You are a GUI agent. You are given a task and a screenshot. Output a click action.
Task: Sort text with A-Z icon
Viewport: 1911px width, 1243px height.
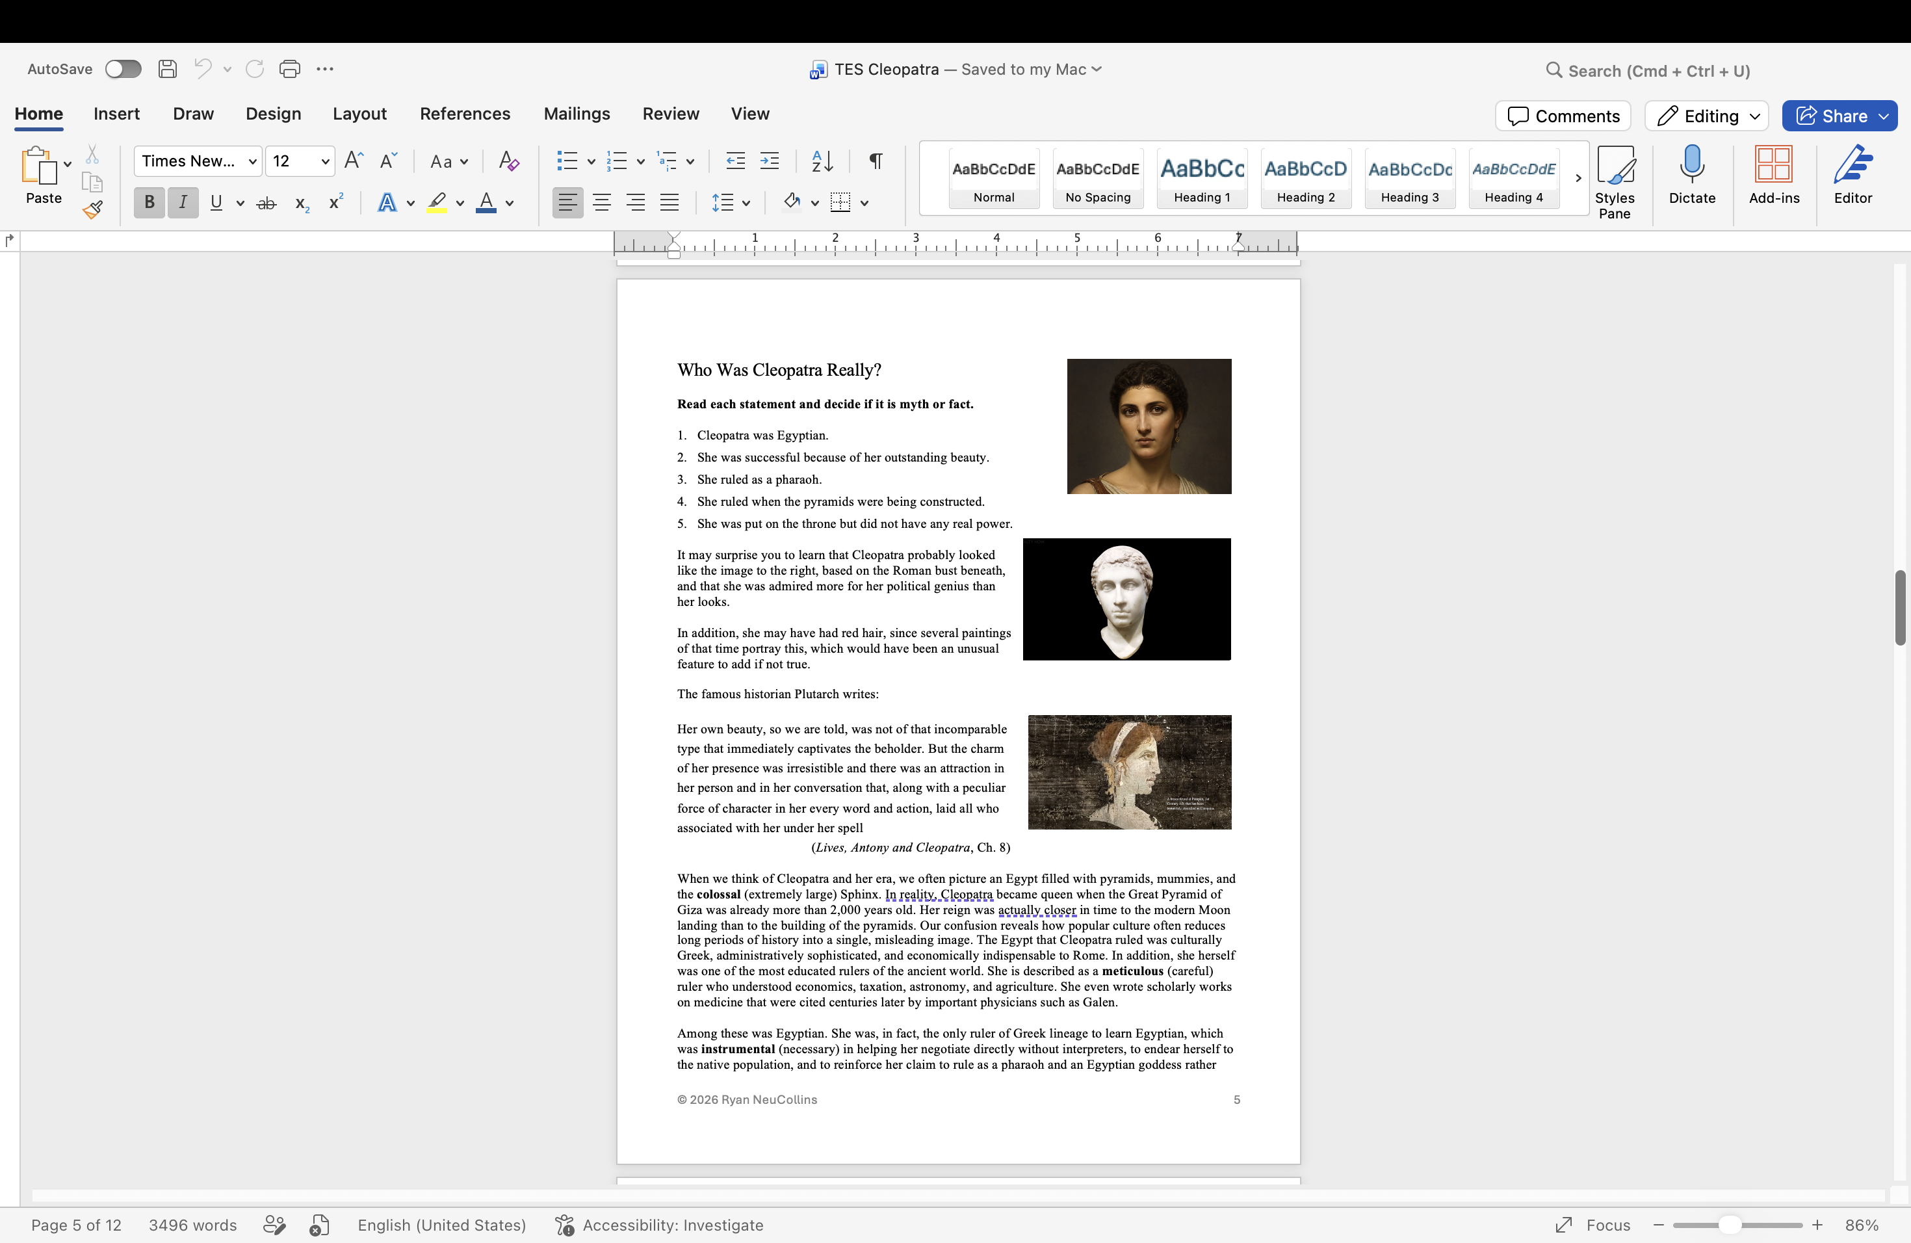tap(822, 161)
